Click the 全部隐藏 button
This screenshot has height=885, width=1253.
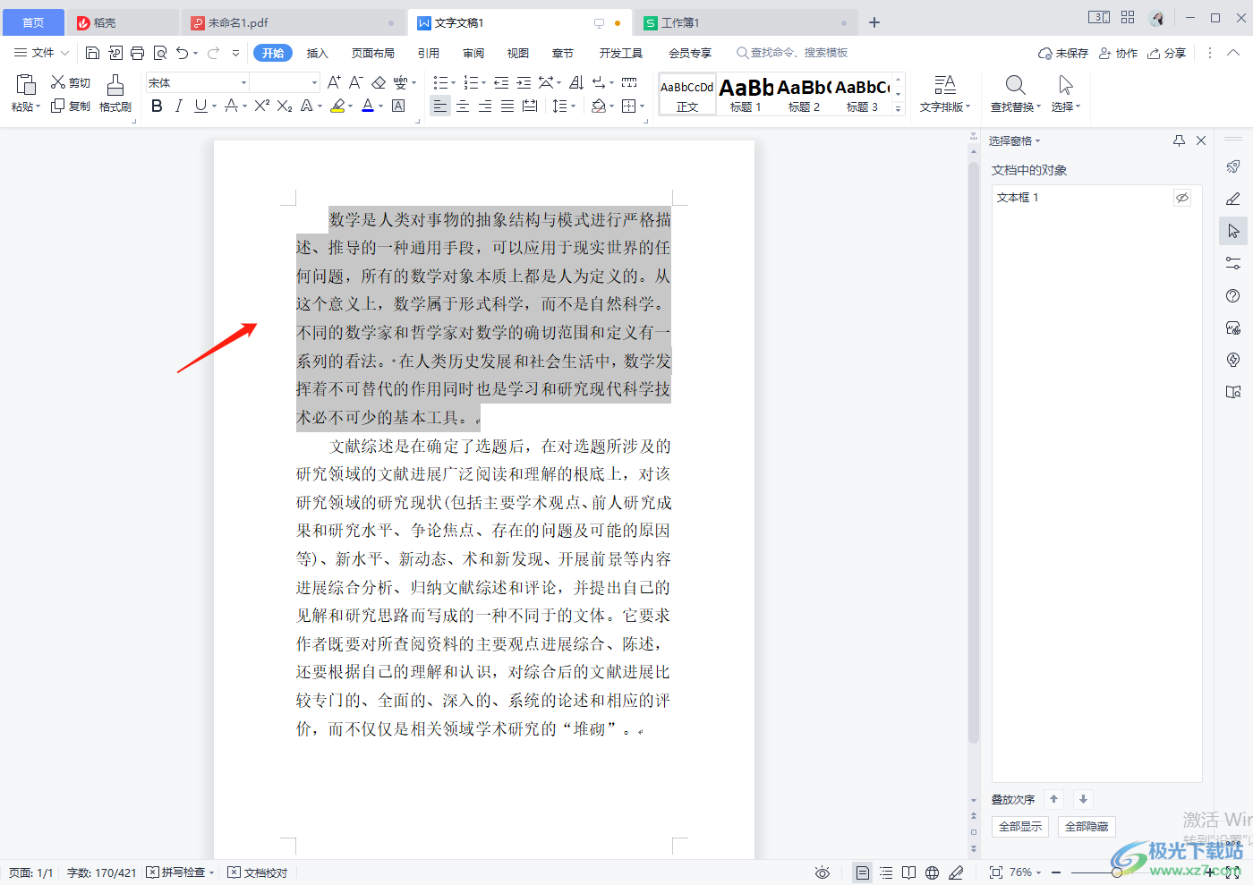tap(1087, 826)
